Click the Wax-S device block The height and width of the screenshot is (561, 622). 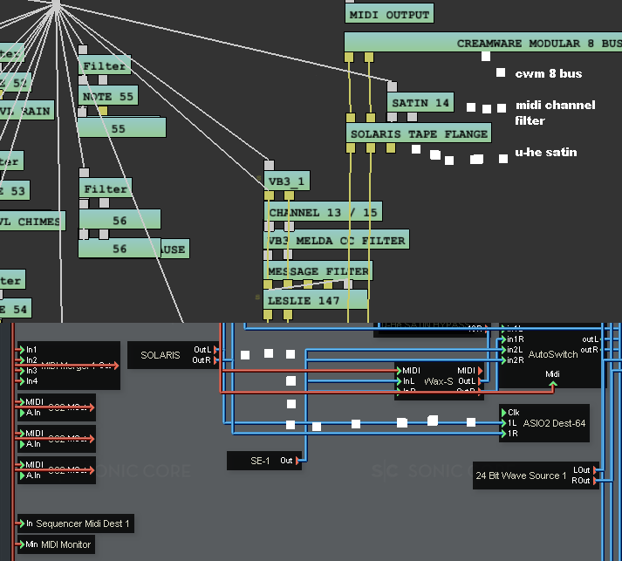coord(439,381)
